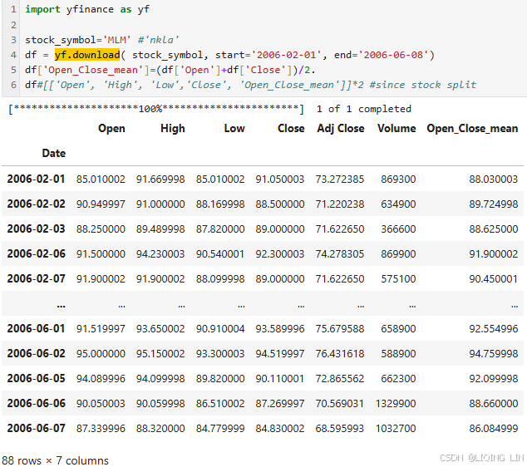Select the 2006-02-02 row label
Screen dimensions: 527x467
(x=36, y=204)
